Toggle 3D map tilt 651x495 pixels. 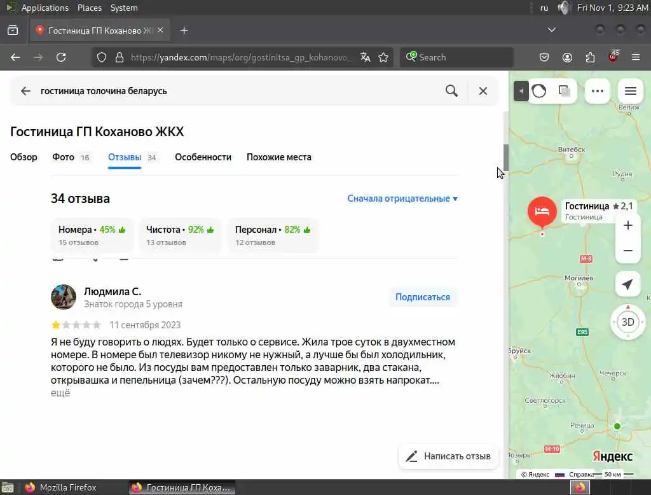pyautogui.click(x=627, y=322)
